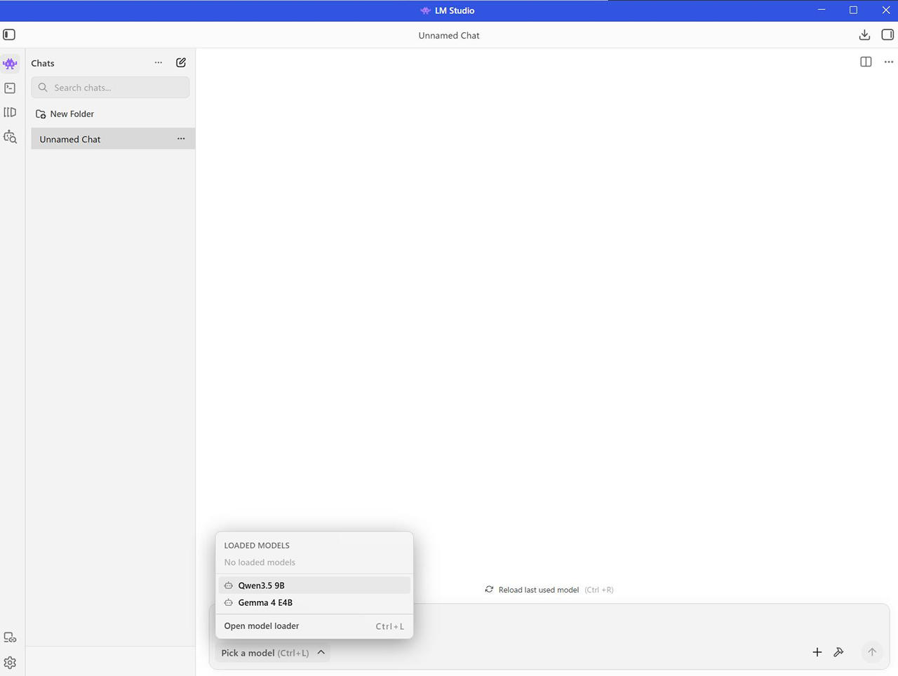This screenshot has height=676, width=898.
Task: Open Unnamed Chat three-dot options menu
Action: pos(181,139)
